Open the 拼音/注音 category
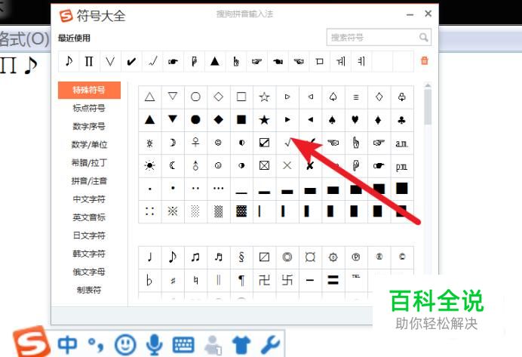 pos(89,181)
